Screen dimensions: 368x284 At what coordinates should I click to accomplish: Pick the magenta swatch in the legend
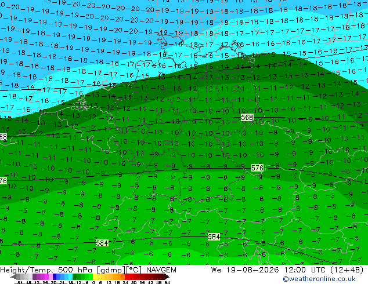(x=46, y=276)
